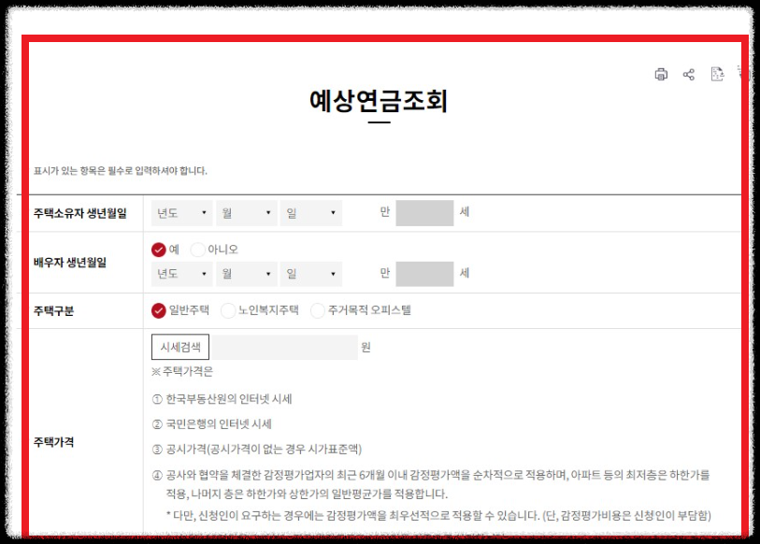The height and width of the screenshot is (544, 760).
Task: Open spouse birth 일 dropdown
Action: 311,274
